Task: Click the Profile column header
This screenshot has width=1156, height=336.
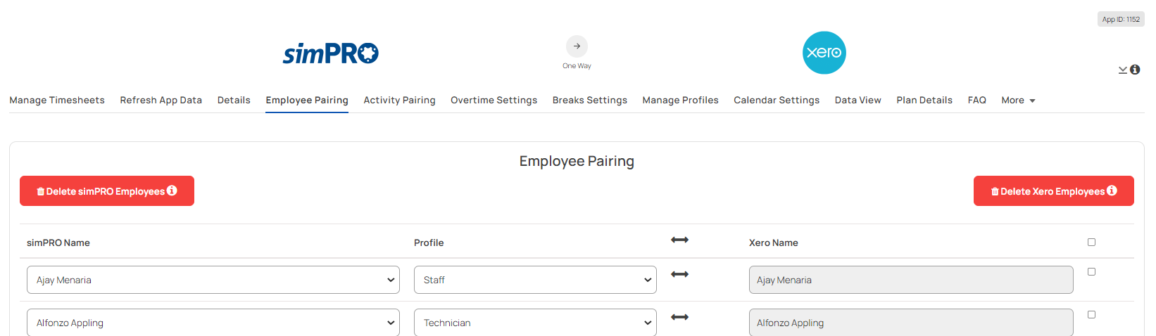Action: coord(429,243)
